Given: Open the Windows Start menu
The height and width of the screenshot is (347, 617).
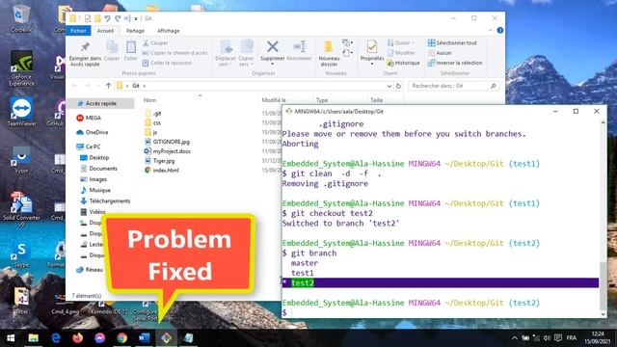Looking at the screenshot, I should [x=11, y=338].
